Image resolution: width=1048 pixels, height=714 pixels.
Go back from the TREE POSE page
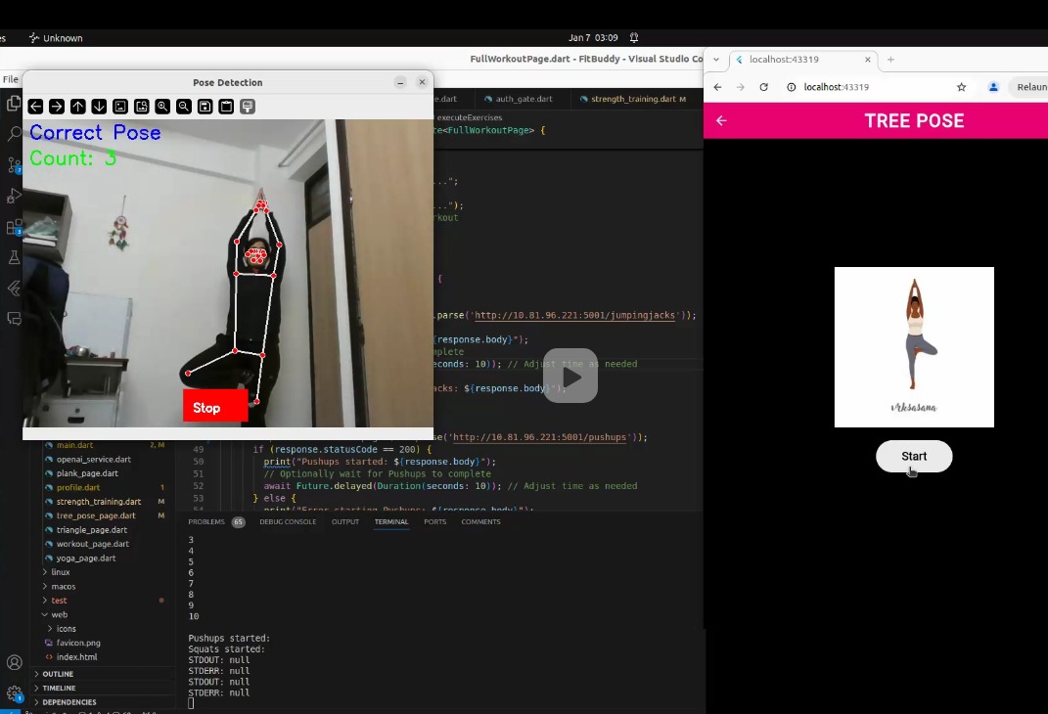720,120
